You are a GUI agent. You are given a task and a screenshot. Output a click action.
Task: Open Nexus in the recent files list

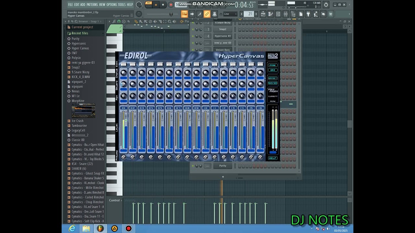[x=76, y=91]
